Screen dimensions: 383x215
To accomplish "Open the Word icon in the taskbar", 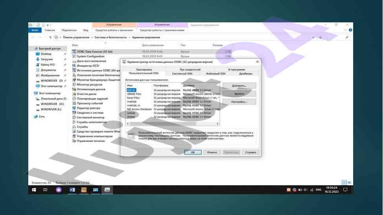I will pos(72,190).
